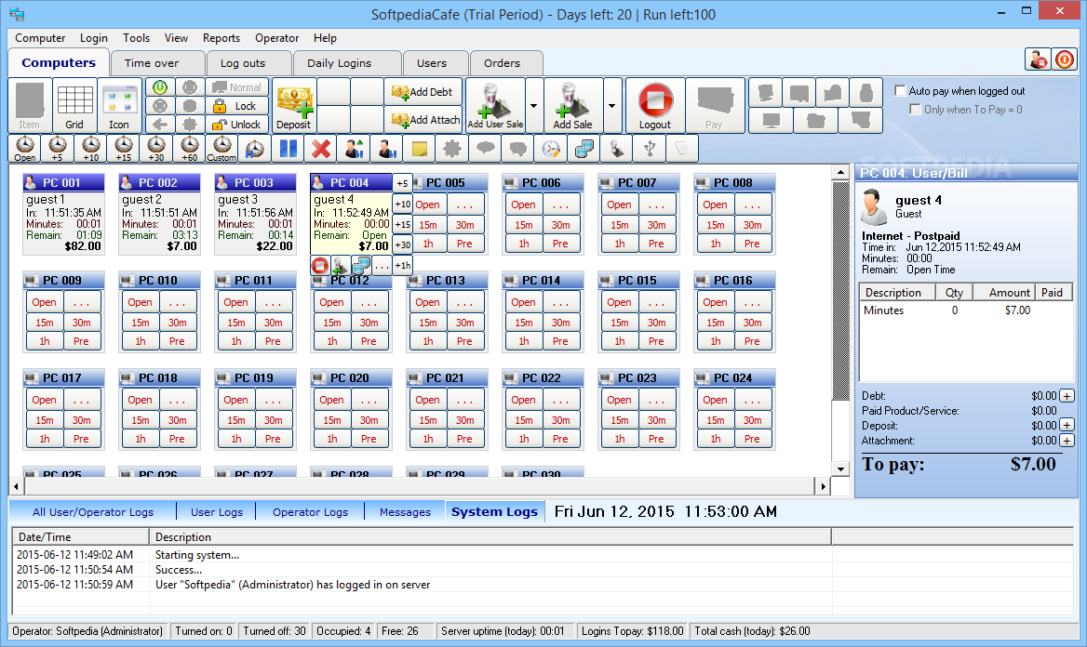Image resolution: width=1087 pixels, height=647 pixels.
Task: Click the Custom time timer icon
Action: click(x=221, y=148)
